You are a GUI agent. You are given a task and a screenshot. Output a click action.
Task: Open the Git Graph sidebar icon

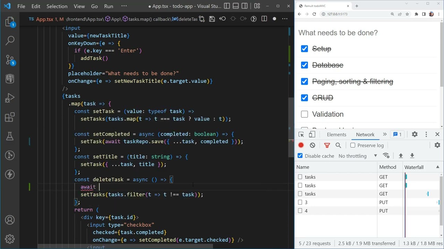10,155
